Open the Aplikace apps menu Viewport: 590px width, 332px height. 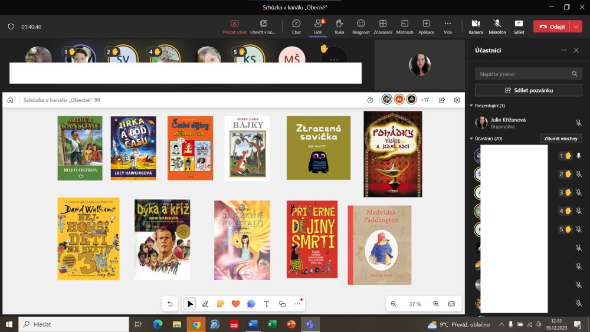pos(426,27)
